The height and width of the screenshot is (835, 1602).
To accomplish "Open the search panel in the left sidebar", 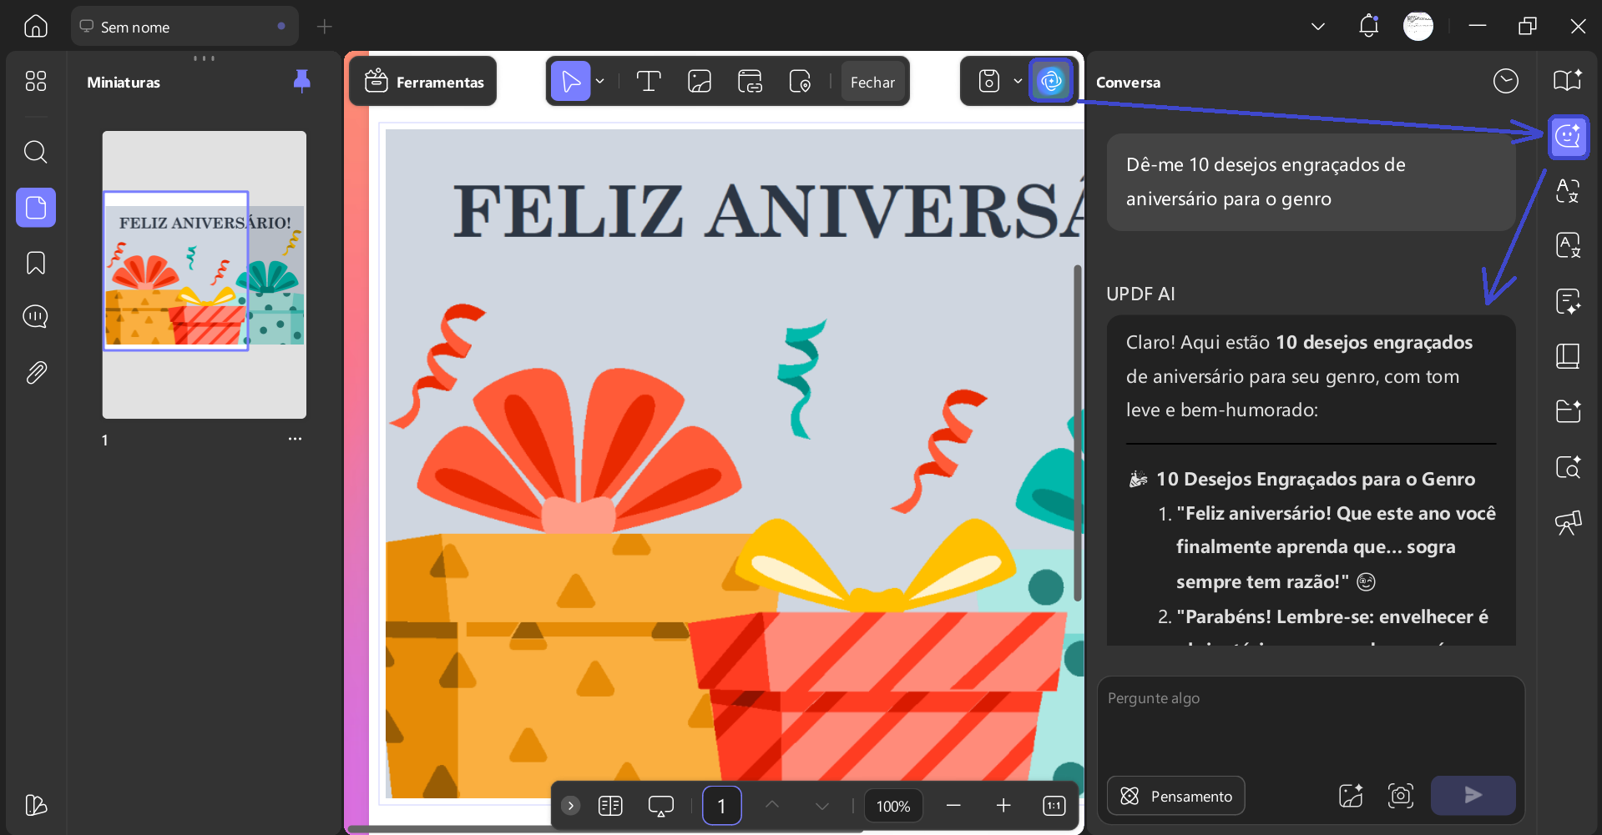I will pyautogui.click(x=35, y=151).
